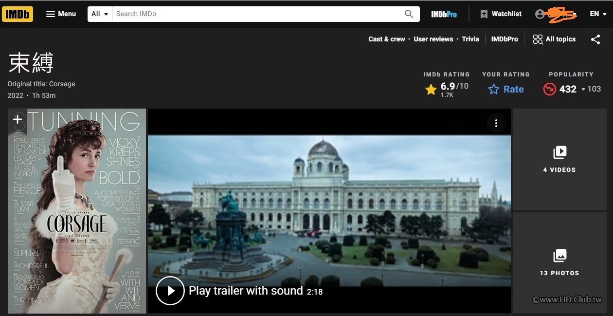This screenshot has height=316, width=613.
Task: Go to the IMDb home logo
Action: (18, 14)
